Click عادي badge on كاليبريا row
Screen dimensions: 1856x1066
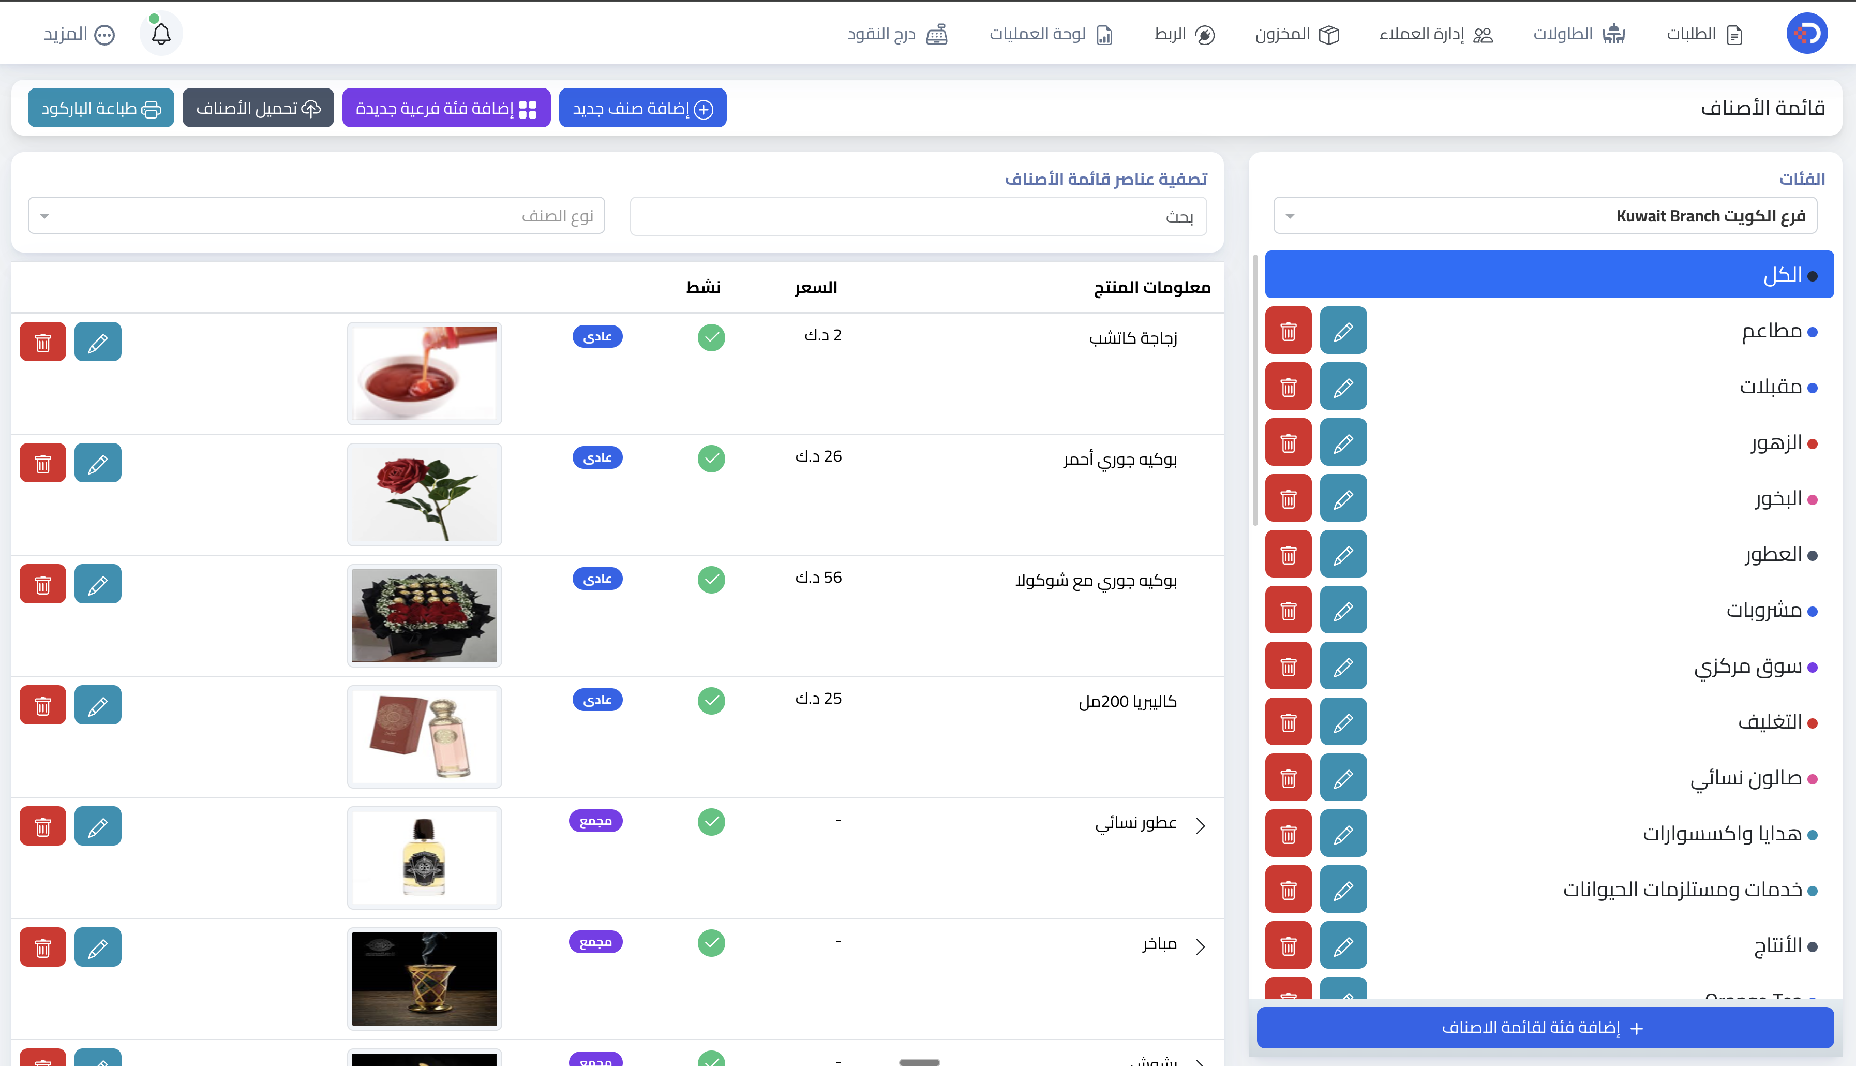pos(597,700)
